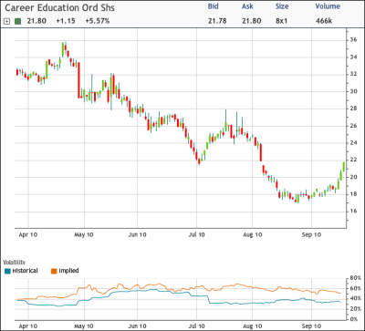Screen dimensions: 365x331
Task: Click the Jul 10 label on price chart
Action: [x=196, y=235]
